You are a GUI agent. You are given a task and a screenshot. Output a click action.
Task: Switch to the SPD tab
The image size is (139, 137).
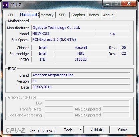tap(62, 15)
